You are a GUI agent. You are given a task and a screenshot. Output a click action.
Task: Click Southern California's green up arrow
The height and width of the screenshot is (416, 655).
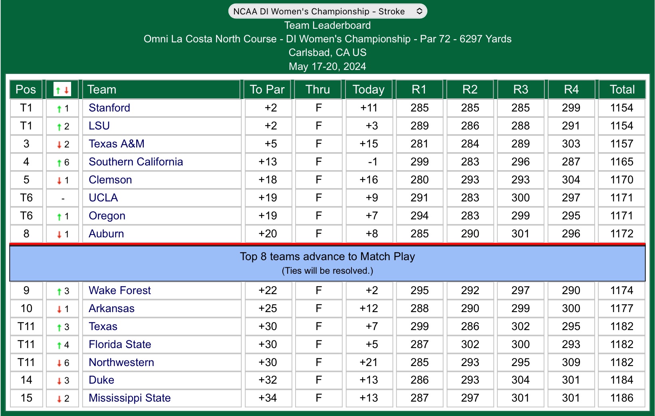(59, 163)
